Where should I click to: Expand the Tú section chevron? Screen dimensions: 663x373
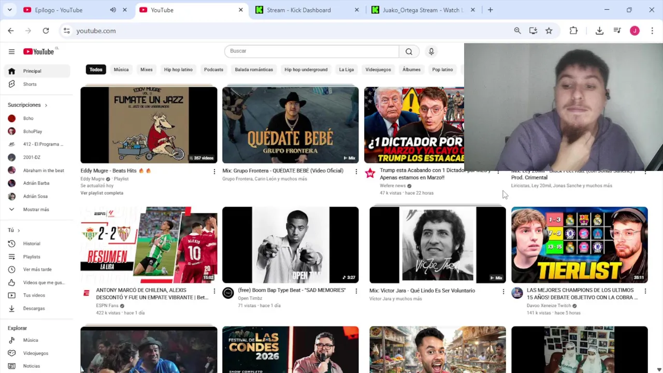[x=19, y=230]
